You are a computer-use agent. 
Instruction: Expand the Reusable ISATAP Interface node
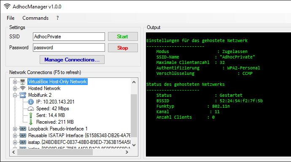(15, 135)
